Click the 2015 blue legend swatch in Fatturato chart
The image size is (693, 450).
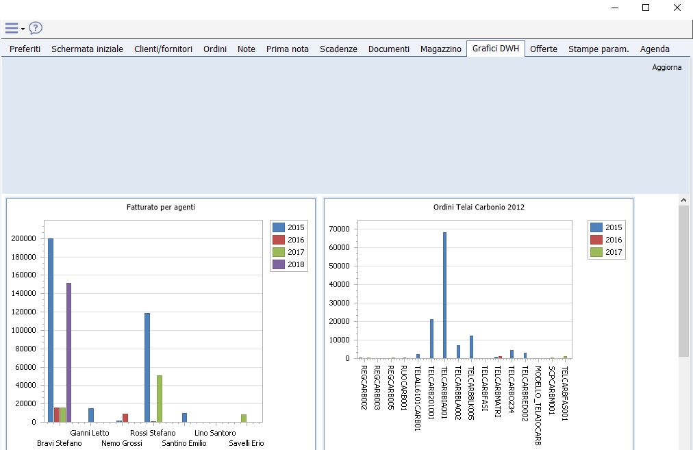[x=279, y=227]
